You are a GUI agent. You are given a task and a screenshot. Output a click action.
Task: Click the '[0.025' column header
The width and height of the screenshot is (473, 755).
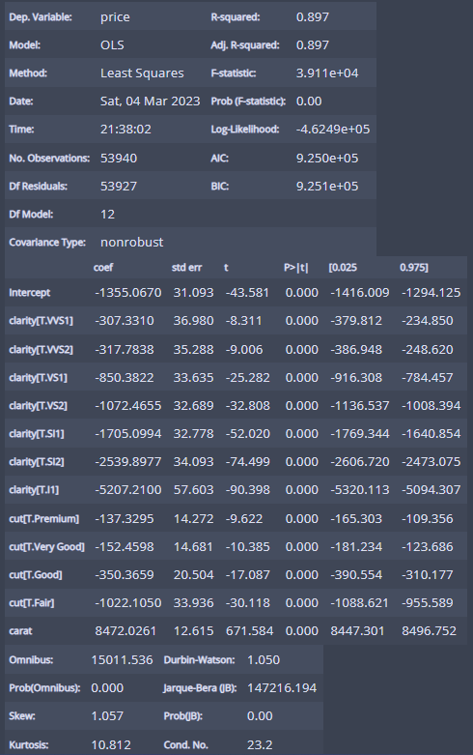pos(343,268)
